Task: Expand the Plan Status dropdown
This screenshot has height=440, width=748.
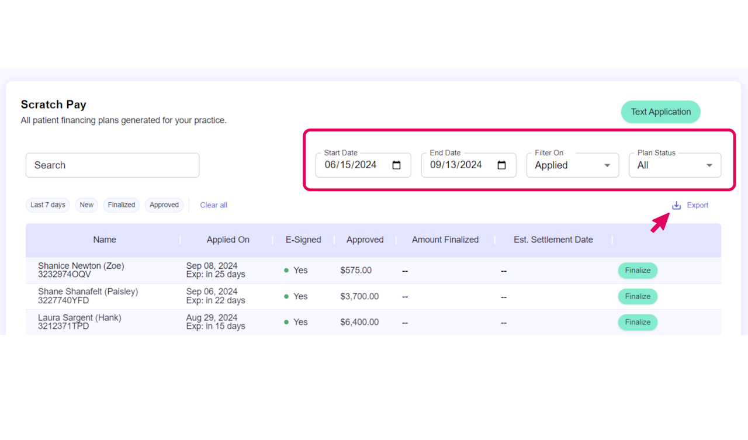Action: pyautogui.click(x=674, y=165)
